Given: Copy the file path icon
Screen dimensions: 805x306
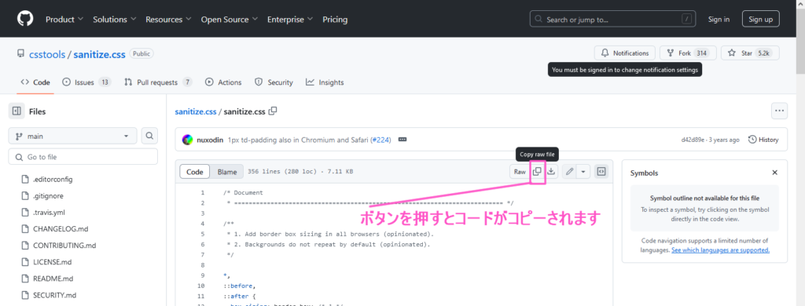Looking at the screenshot, I should point(273,111).
